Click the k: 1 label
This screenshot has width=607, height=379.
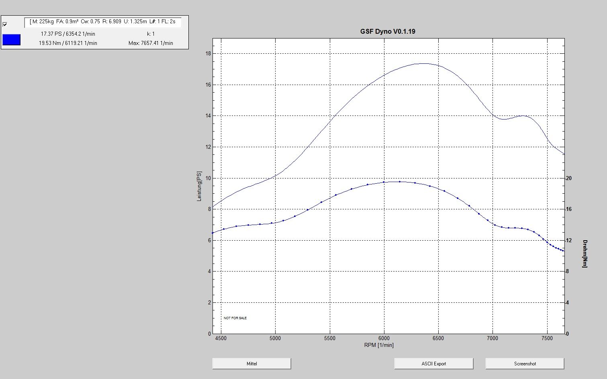[x=151, y=34]
